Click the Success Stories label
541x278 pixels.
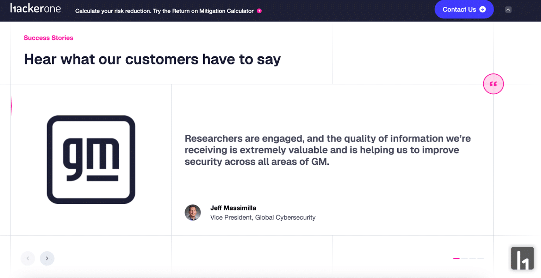point(49,38)
